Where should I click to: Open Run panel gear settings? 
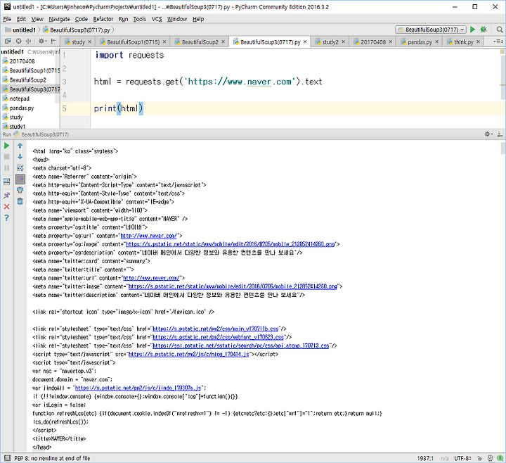coord(488,134)
